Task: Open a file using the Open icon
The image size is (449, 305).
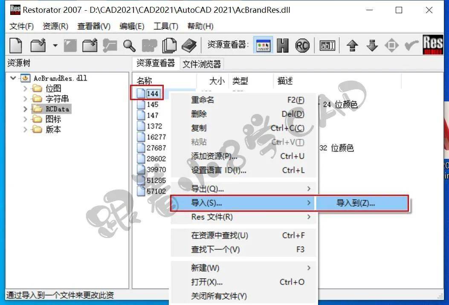Action: click(38, 45)
